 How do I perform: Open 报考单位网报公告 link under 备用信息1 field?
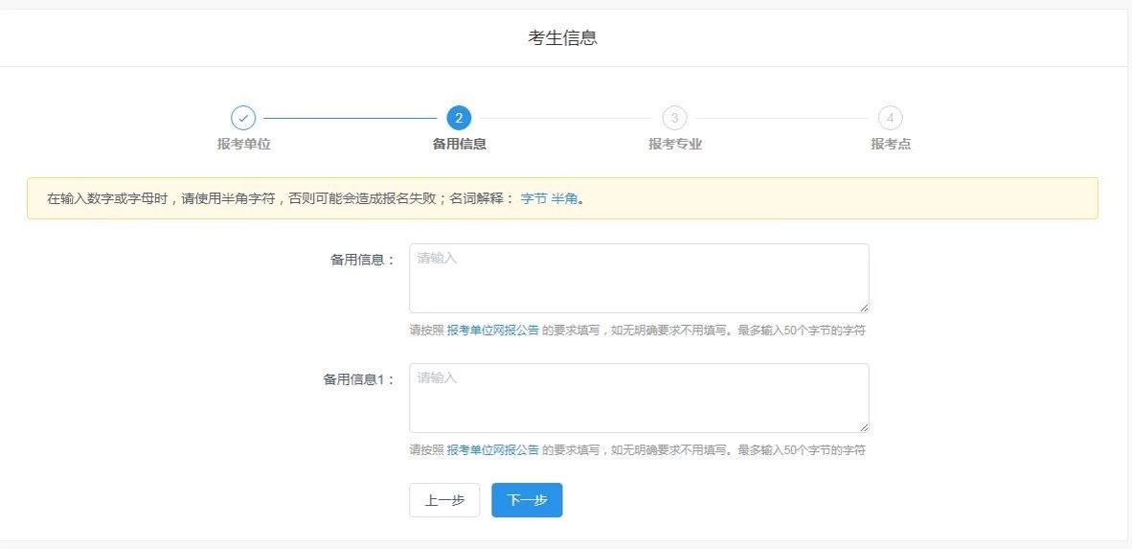pyautogui.click(x=492, y=450)
